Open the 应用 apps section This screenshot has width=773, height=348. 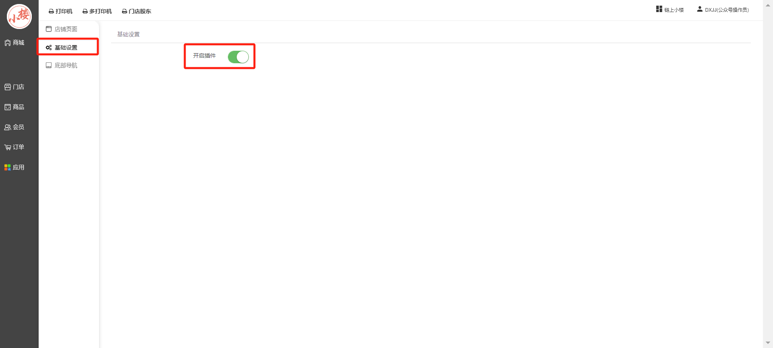pyautogui.click(x=14, y=168)
